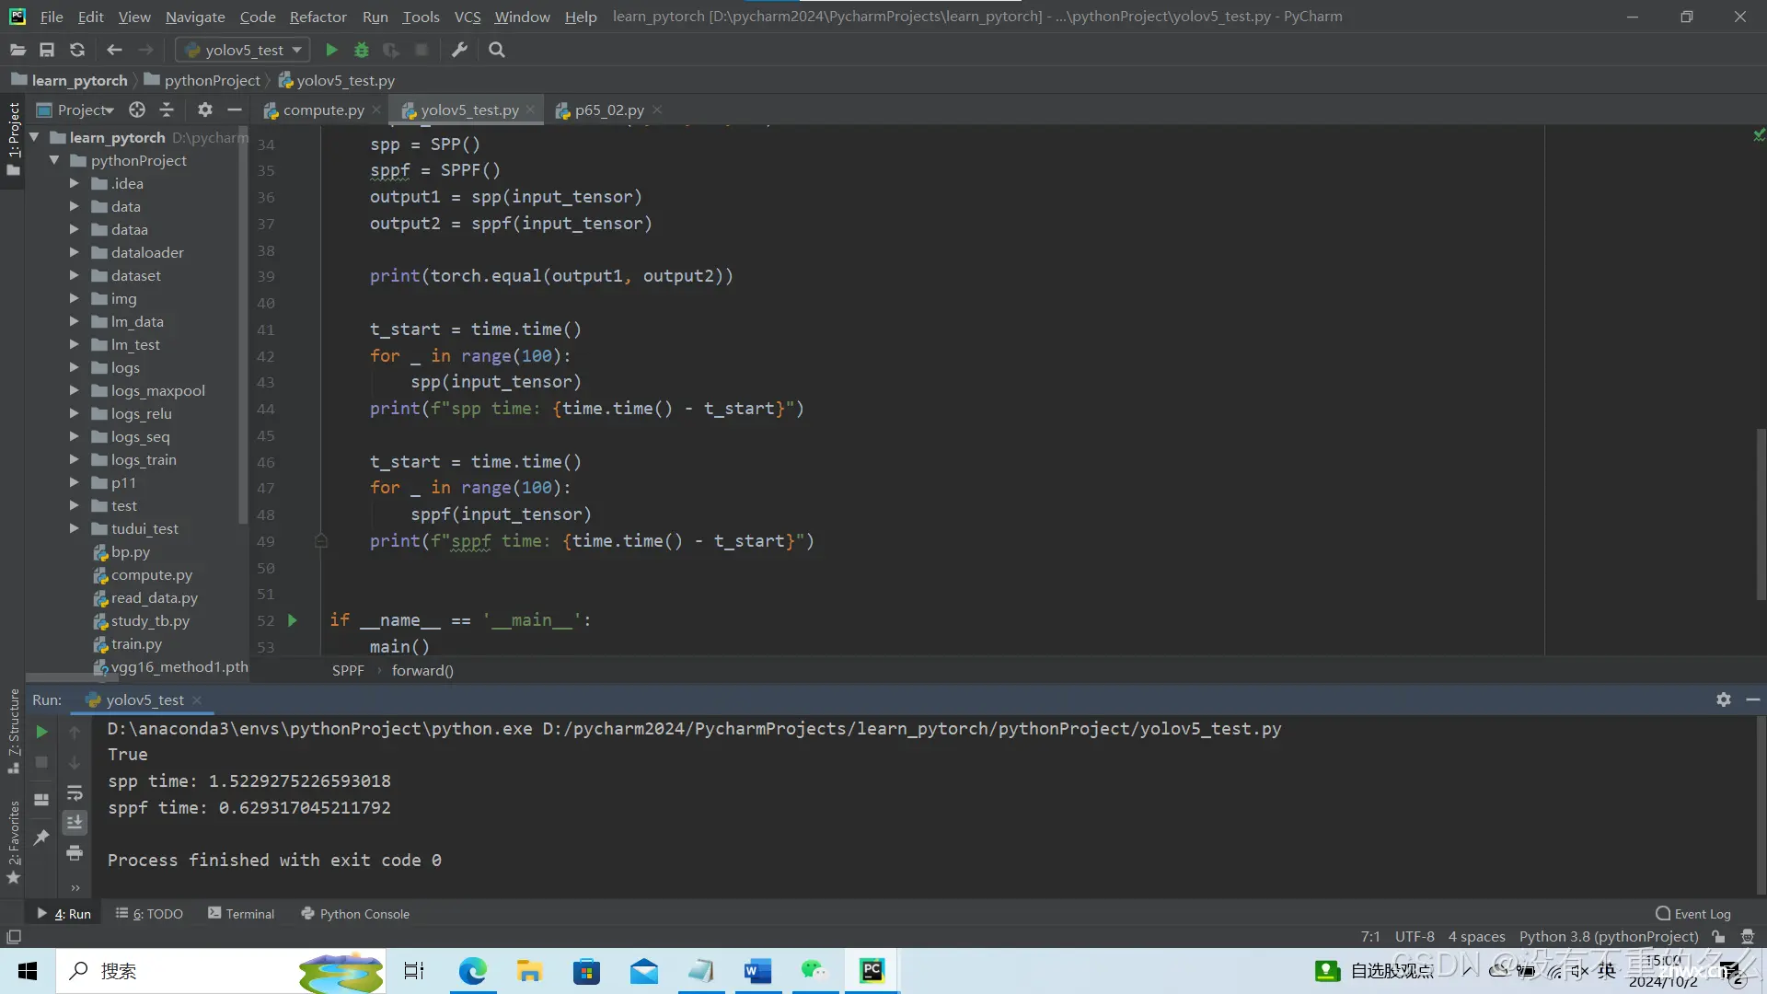
Task: Click forward() in the breadcrumb bar
Action: pyautogui.click(x=422, y=670)
